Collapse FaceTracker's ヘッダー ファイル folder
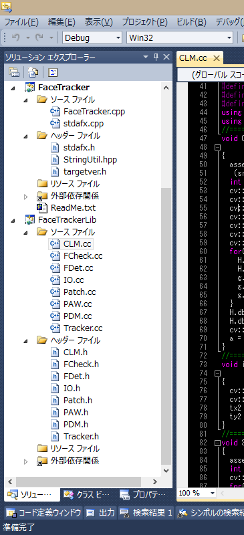Viewport: 244px width, 535px height. click(x=25, y=136)
